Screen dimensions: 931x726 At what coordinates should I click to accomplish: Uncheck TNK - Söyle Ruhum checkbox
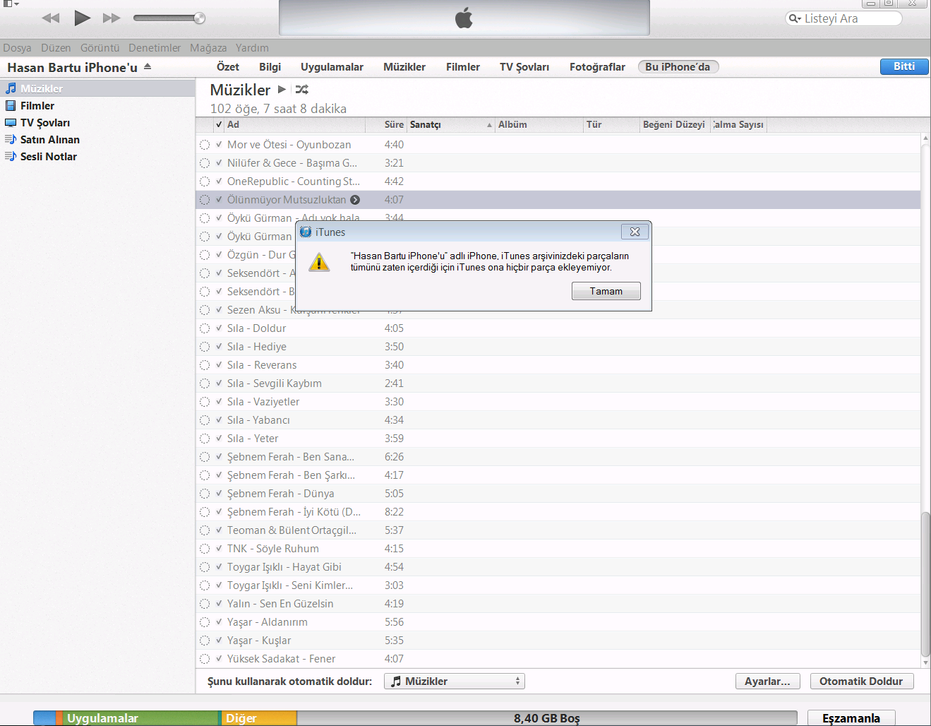click(219, 548)
